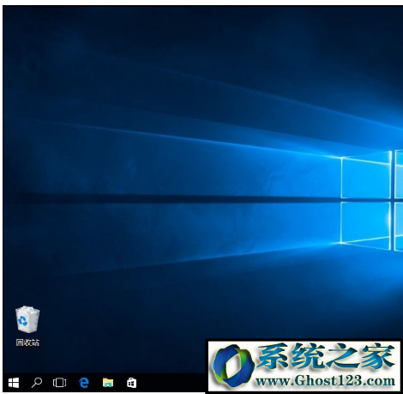Click the magnifier search icon in taskbar

37,383
